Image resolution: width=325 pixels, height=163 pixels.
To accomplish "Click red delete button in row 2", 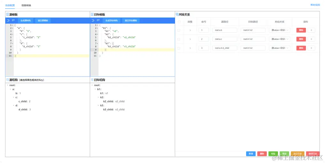I will [x=301, y=39].
